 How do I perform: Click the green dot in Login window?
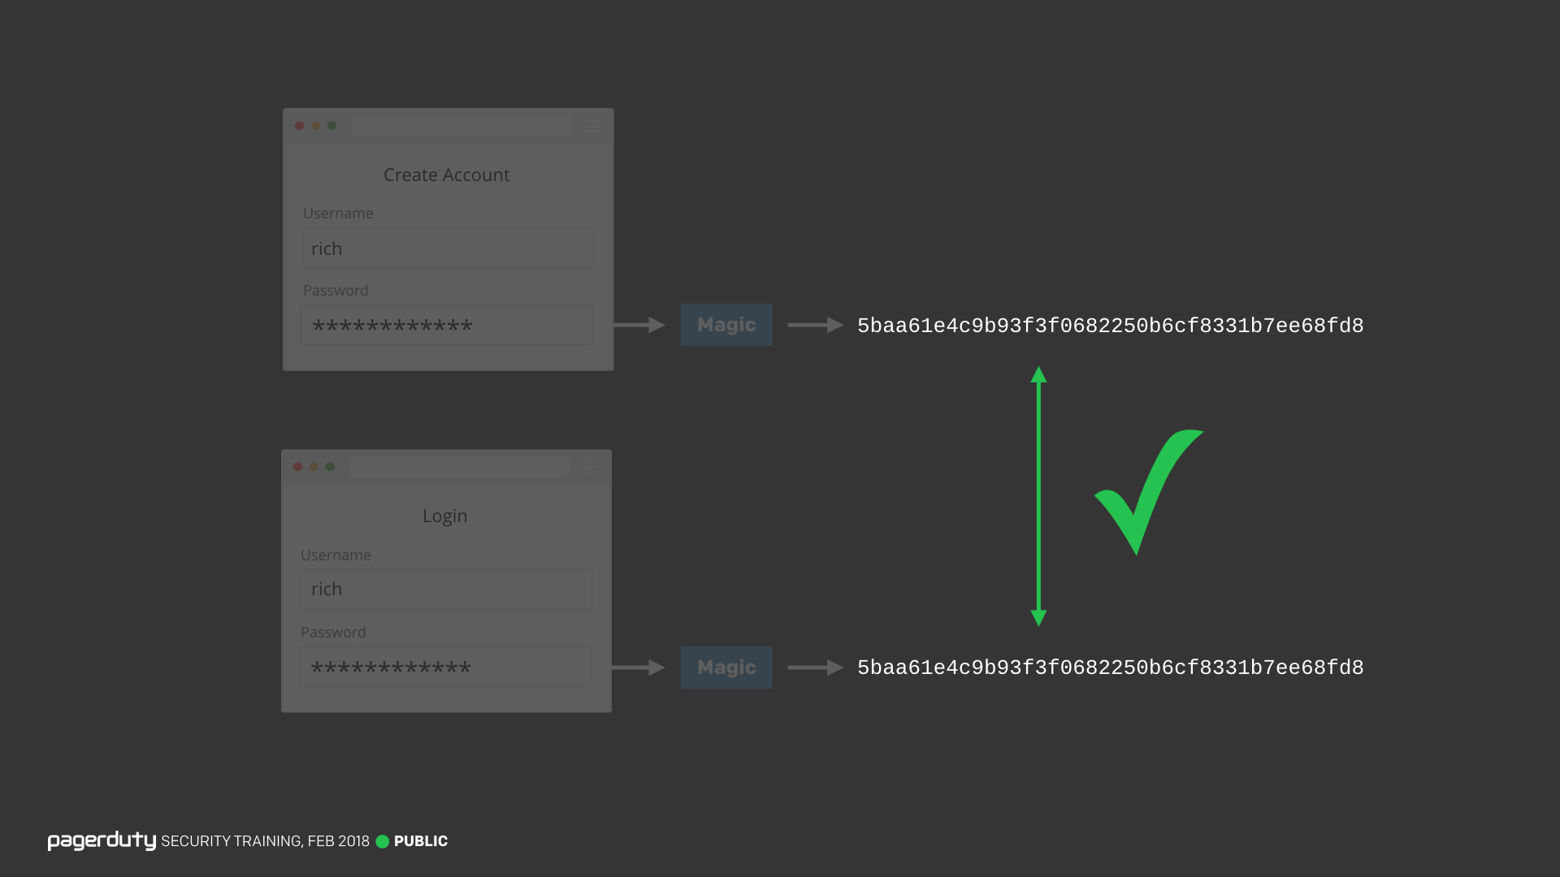(330, 467)
